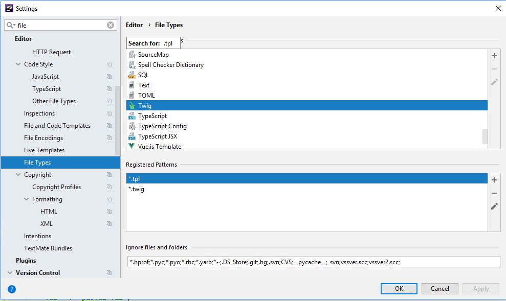Open the help question mark icon
The height and width of the screenshot is (301, 506).
tap(12, 289)
